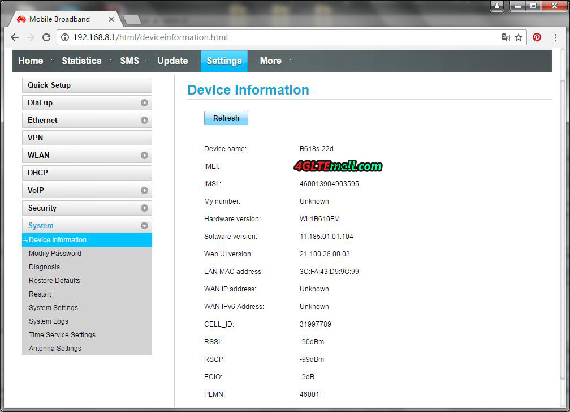The height and width of the screenshot is (412, 570).
Task: Bookmark page with the star icon
Action: tap(519, 37)
